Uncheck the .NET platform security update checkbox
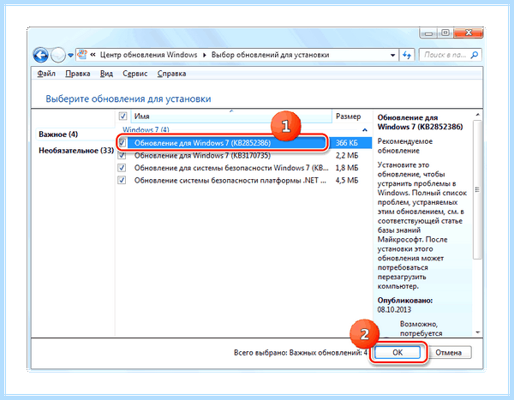Image resolution: width=514 pixels, height=400 pixels. point(122,181)
